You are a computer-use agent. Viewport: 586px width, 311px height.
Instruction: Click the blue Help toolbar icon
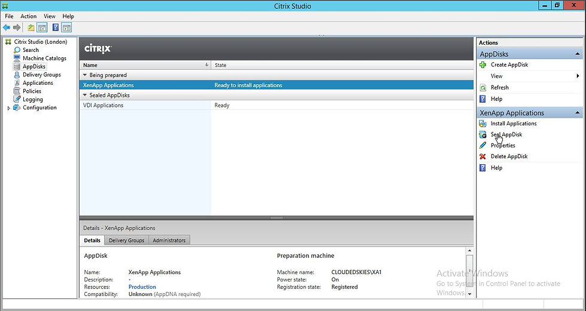(56, 27)
